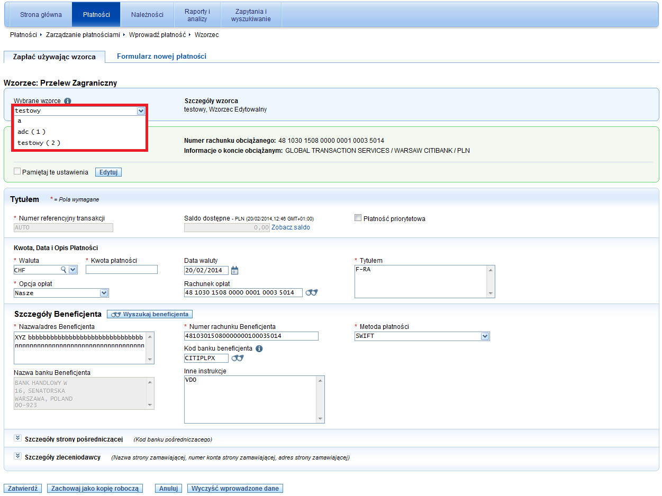Open the Wybrane wzorce dropdown arrow
This screenshot has height=496, width=662.
(x=141, y=111)
